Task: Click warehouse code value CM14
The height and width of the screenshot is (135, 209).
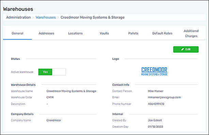Action: coord(50,97)
